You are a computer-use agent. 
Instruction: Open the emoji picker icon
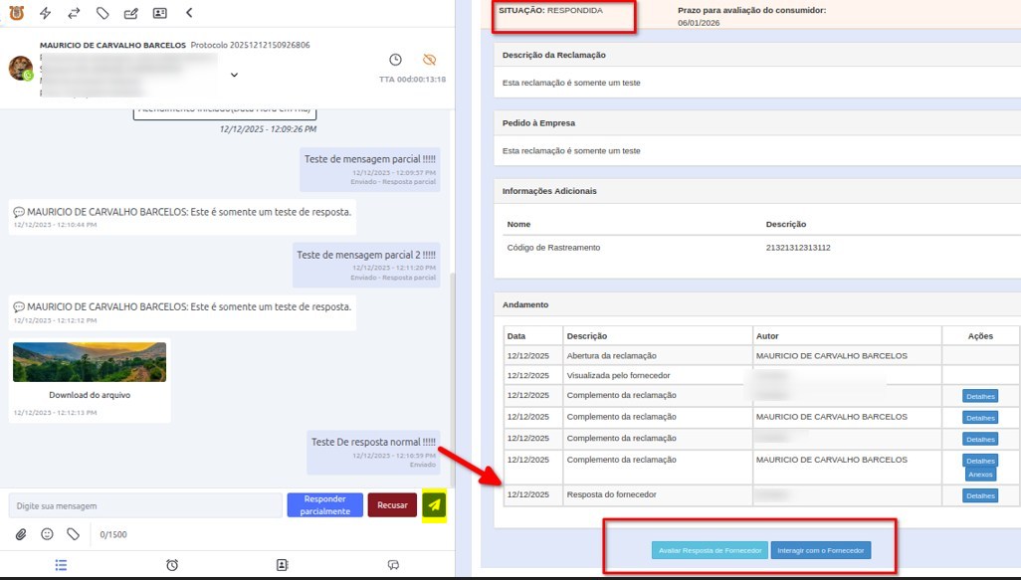[x=46, y=534]
